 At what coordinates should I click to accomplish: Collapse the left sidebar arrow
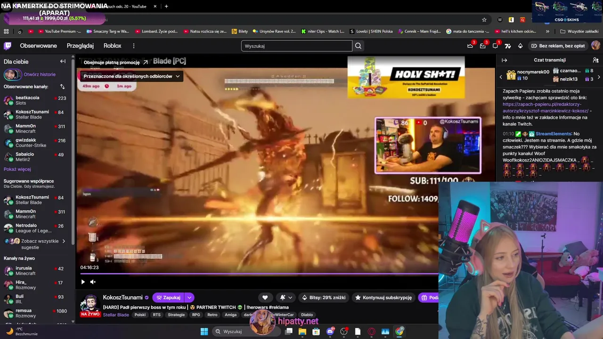coord(63,61)
